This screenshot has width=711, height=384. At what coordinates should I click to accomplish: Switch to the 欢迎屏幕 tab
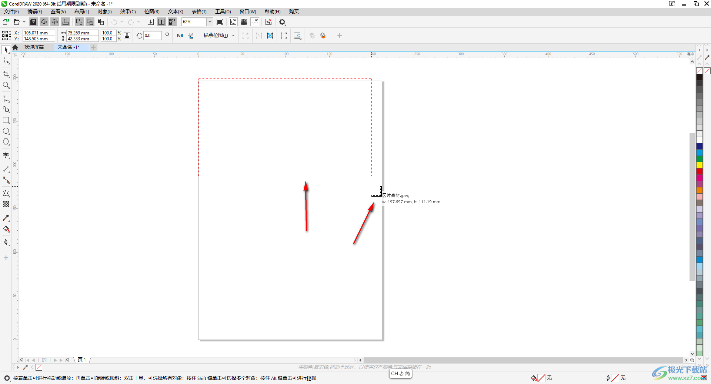point(34,47)
